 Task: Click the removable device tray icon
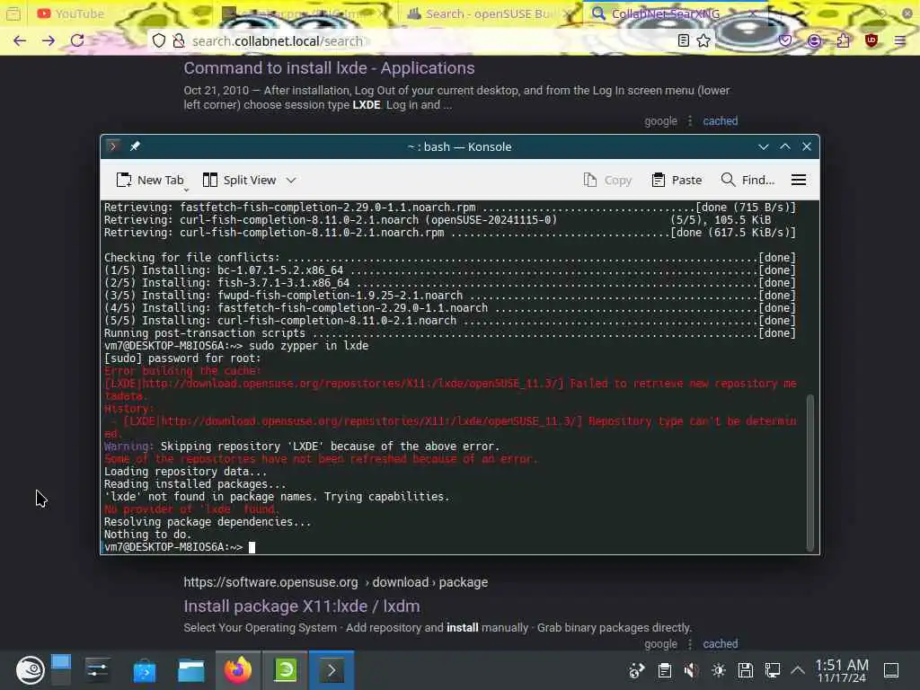pos(745,670)
